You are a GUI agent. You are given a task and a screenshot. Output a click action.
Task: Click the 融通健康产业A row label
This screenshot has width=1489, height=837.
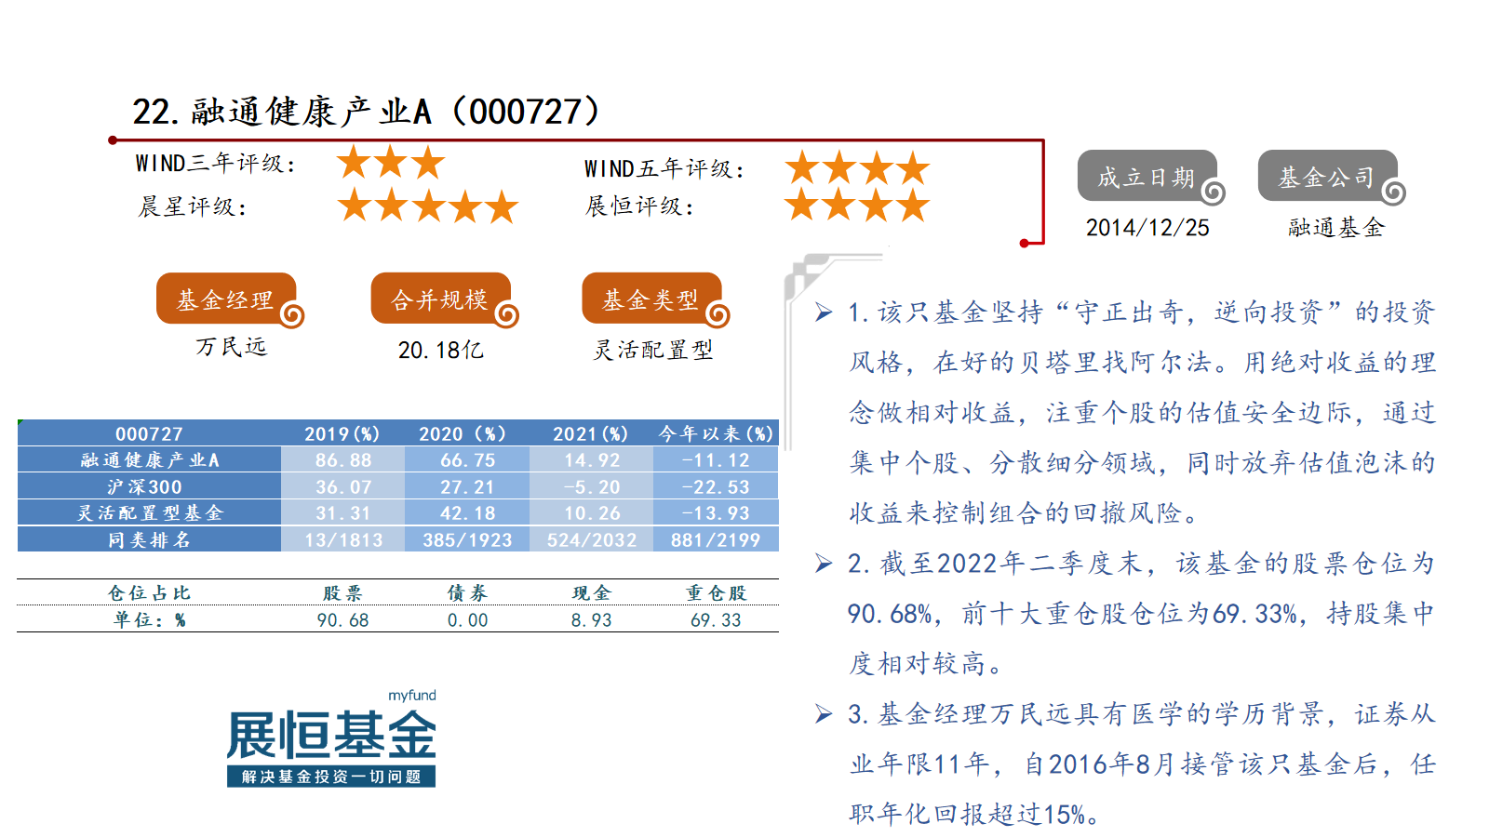149,460
